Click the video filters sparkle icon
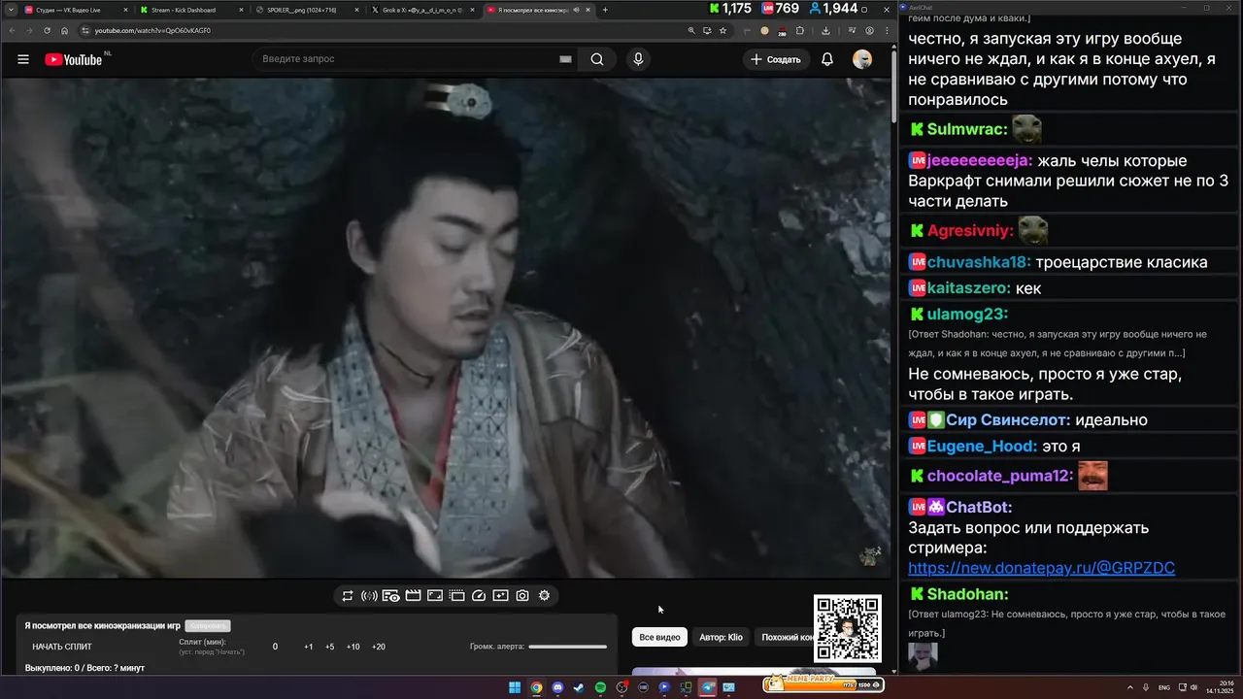This screenshot has height=699, width=1243. coord(500,595)
